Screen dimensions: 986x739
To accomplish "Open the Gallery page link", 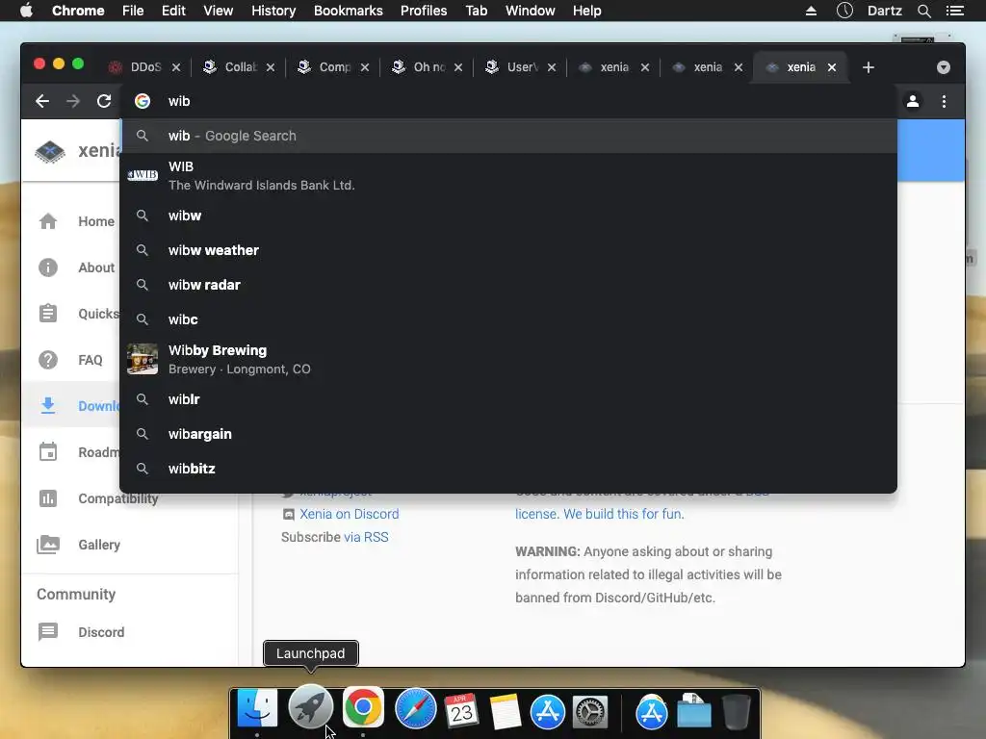I will pyautogui.click(x=99, y=545).
